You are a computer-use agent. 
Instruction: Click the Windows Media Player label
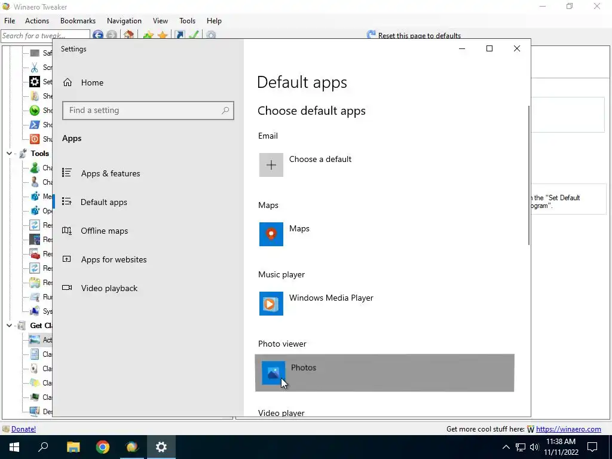pyautogui.click(x=331, y=298)
